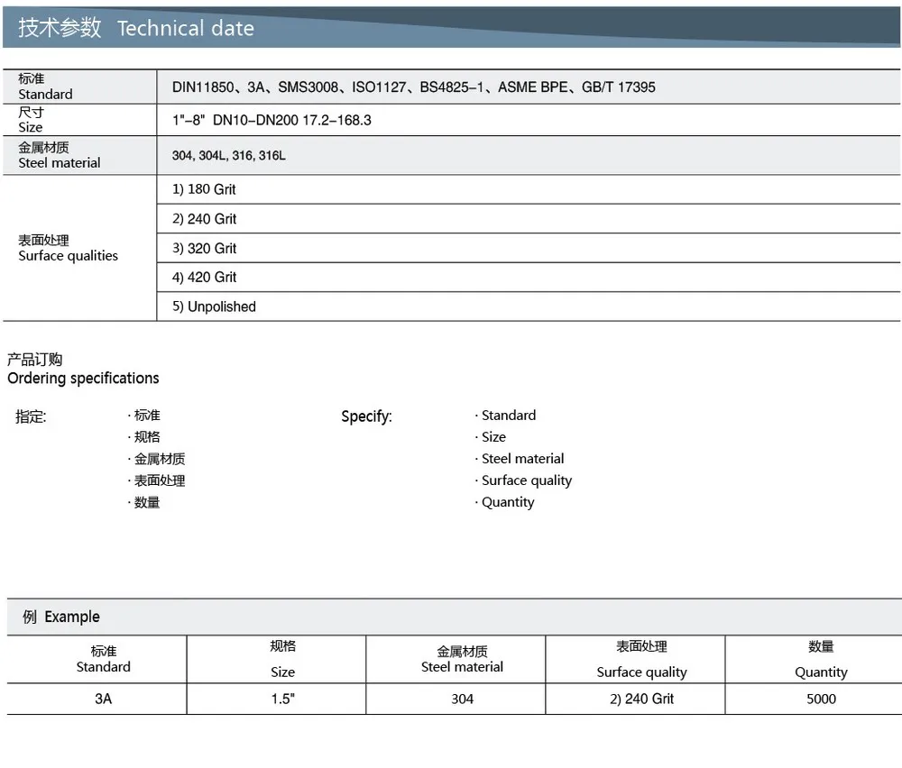Click the 1) 180 Grit row

coord(204,189)
